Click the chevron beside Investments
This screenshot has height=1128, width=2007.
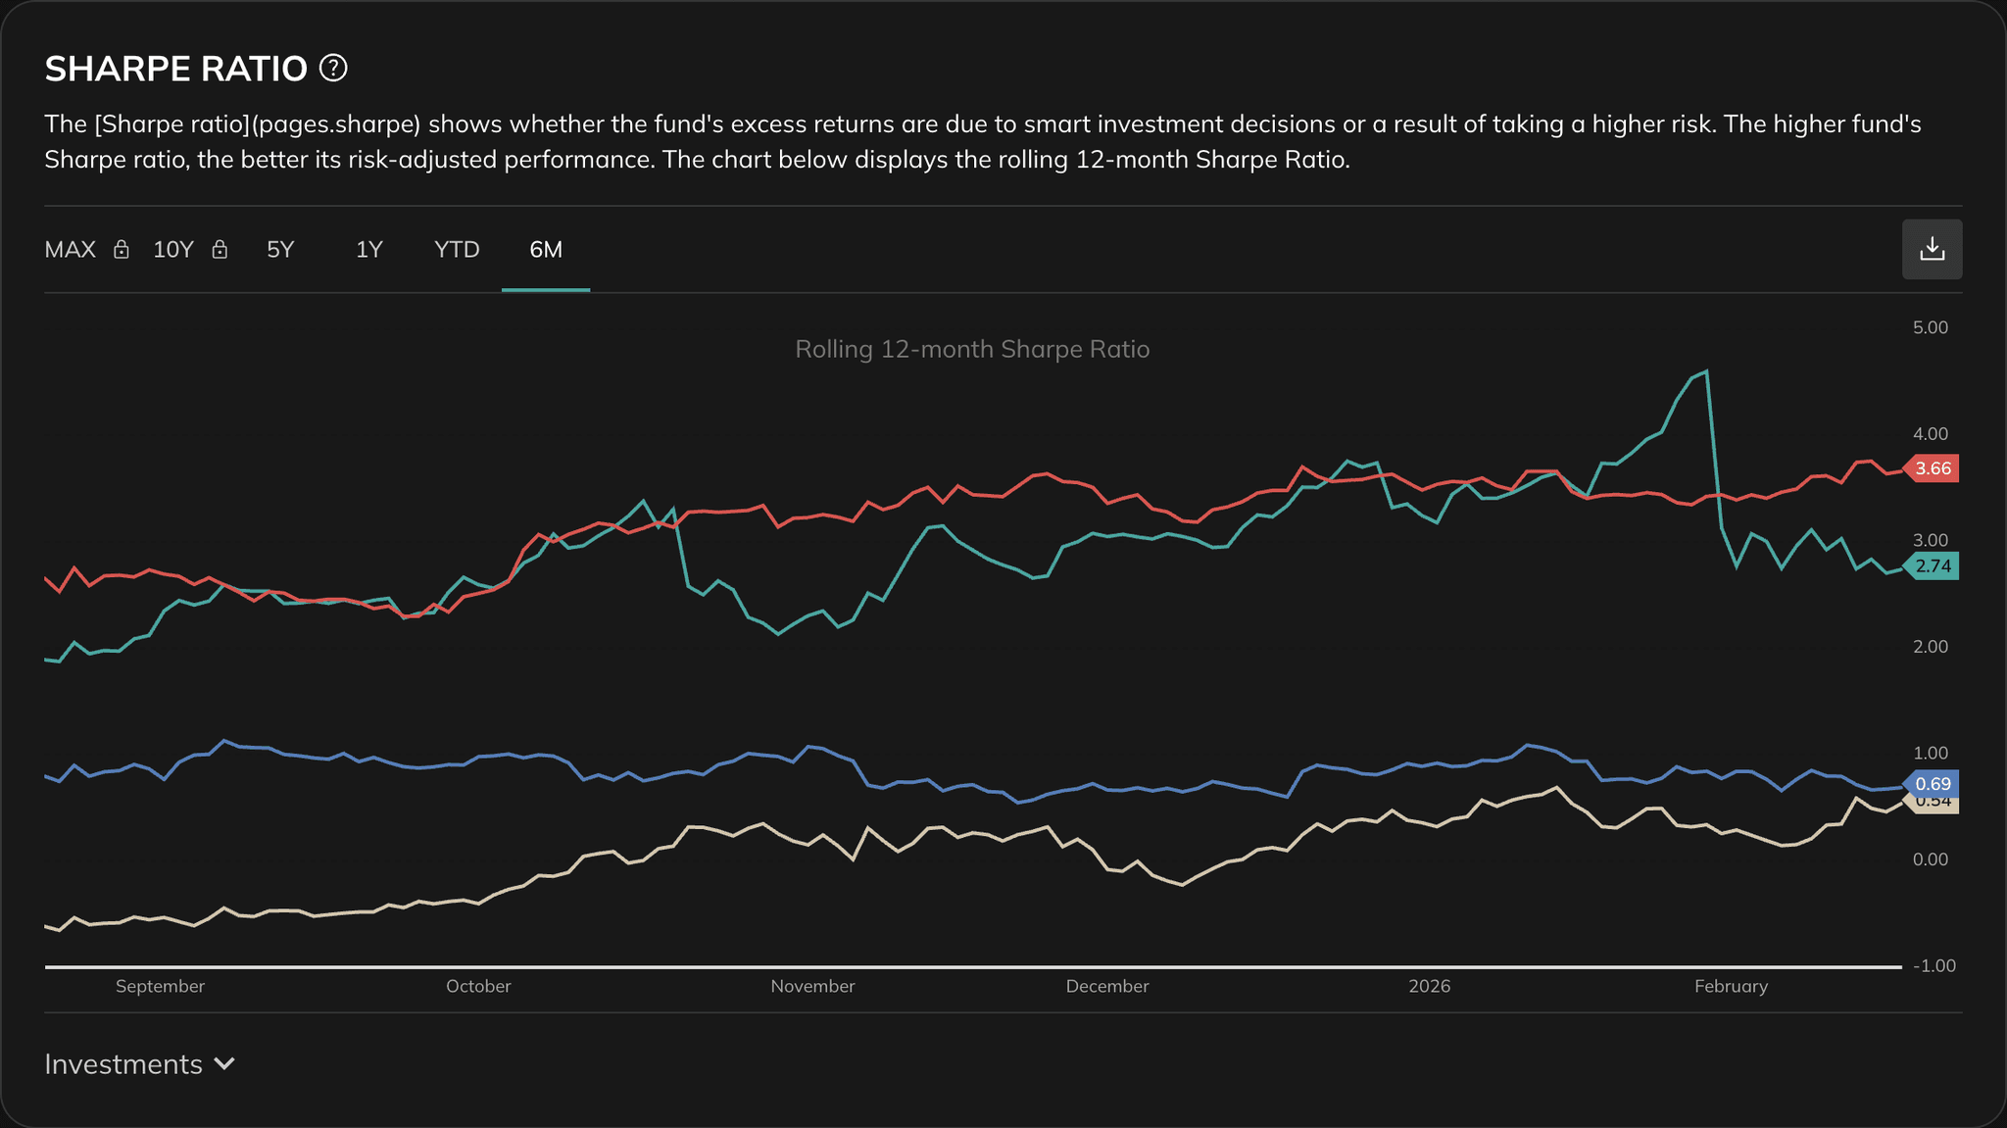click(x=224, y=1063)
